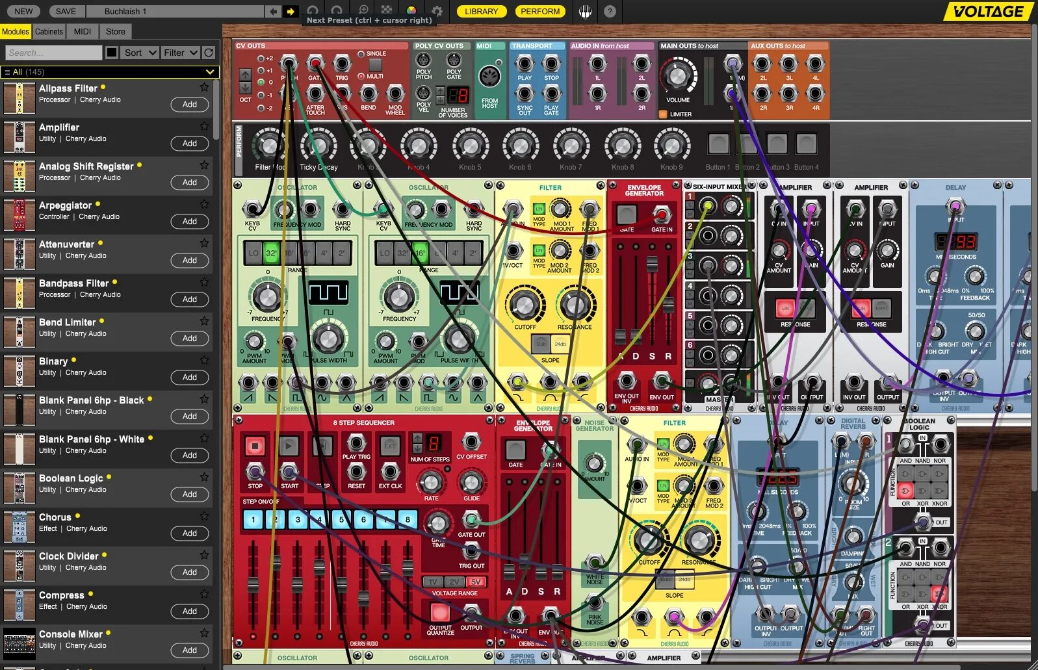Open the Store tab
The image size is (1038, 670).
click(116, 31)
